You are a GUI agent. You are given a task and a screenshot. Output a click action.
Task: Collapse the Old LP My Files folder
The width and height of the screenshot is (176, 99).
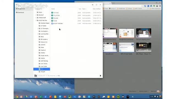pyautogui.click(x=36, y=20)
